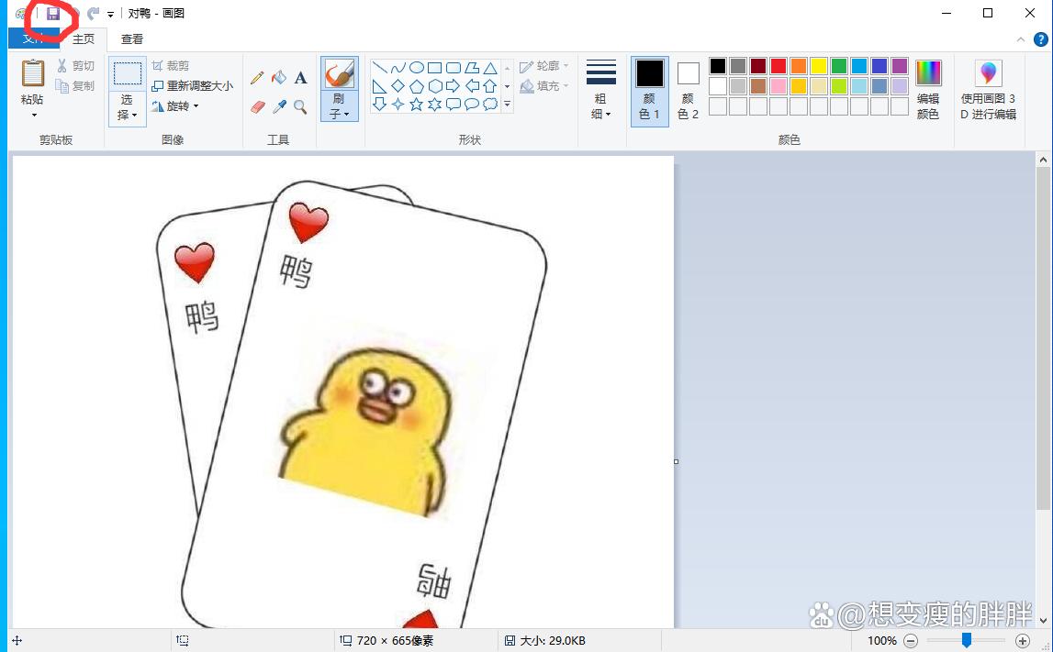This screenshot has width=1053, height=652.
Task: Pick the red swatch in color palette
Action: click(x=779, y=66)
